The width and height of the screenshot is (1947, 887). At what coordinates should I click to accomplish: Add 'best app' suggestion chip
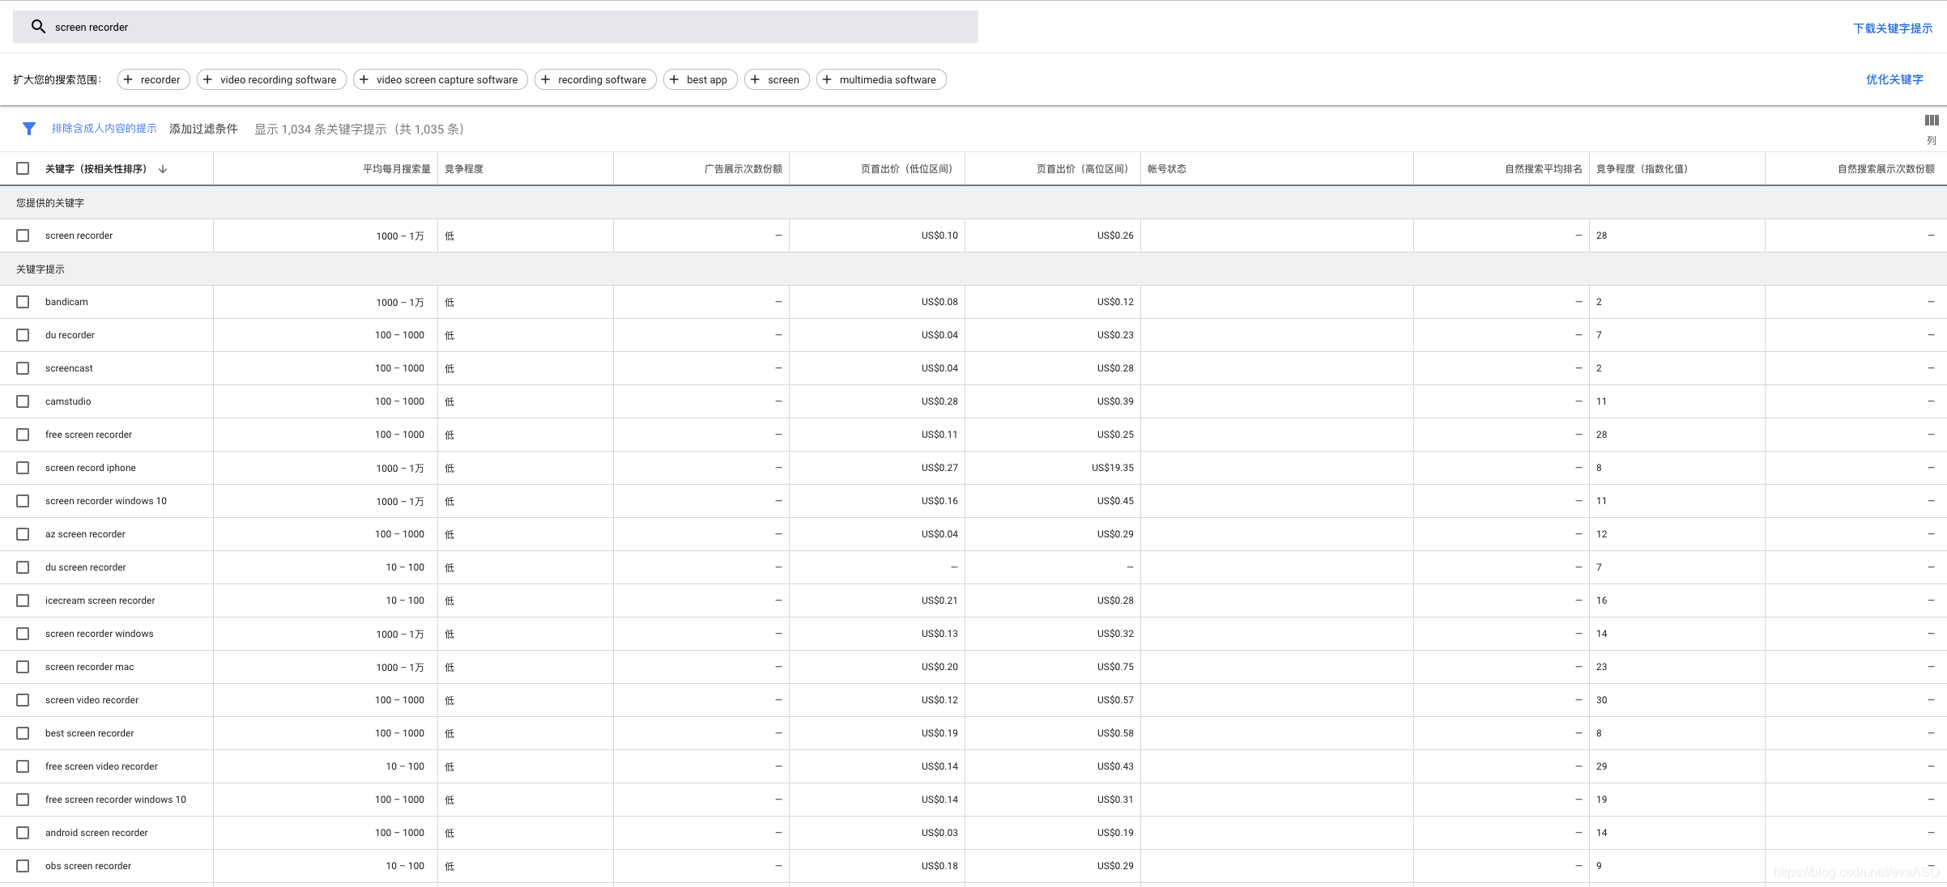[x=700, y=79]
